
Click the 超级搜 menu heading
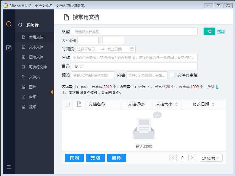(x=33, y=25)
